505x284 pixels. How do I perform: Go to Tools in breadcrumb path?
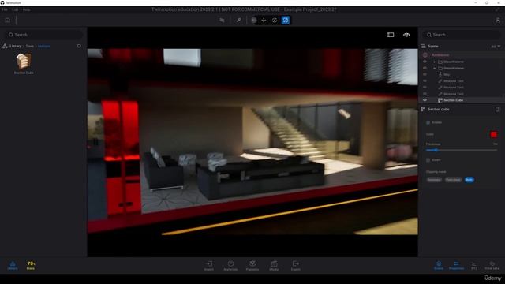30,46
